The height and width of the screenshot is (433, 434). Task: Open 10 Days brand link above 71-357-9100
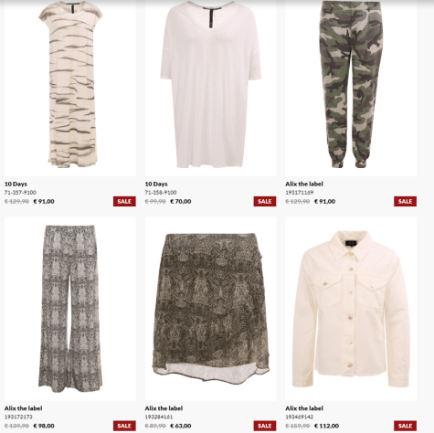tap(16, 184)
